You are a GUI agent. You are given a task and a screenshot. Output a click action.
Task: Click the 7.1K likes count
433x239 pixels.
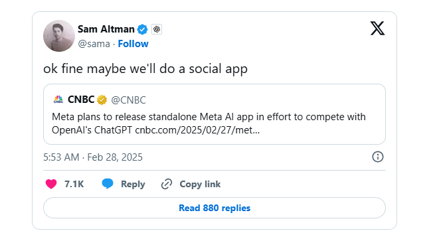pyautogui.click(x=74, y=184)
